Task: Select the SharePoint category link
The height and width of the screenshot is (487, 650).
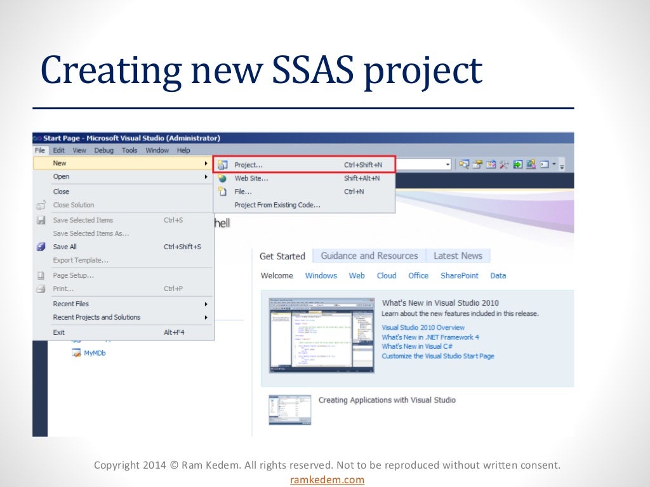Action: [x=460, y=276]
